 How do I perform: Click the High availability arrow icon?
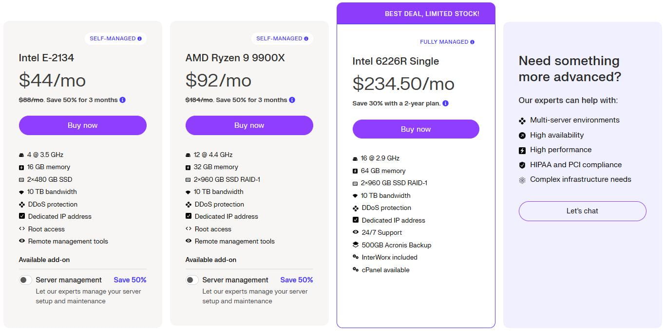click(x=522, y=136)
